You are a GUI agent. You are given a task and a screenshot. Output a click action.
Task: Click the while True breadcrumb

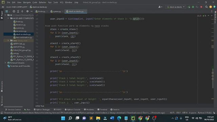tap(40, 106)
